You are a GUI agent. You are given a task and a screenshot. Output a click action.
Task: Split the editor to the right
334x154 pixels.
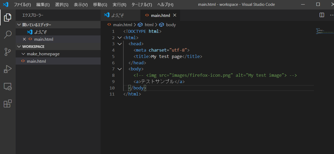pyautogui.click(x=322, y=15)
